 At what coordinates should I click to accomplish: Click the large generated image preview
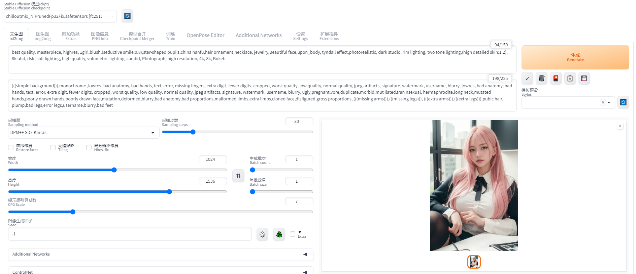point(474,186)
